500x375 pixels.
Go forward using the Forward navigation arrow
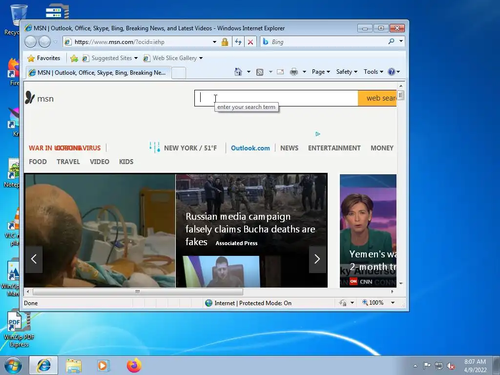pyautogui.click(x=44, y=42)
